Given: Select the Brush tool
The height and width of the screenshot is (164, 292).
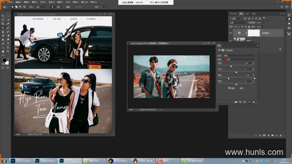Looking at the screenshot, I should pos(8,28).
